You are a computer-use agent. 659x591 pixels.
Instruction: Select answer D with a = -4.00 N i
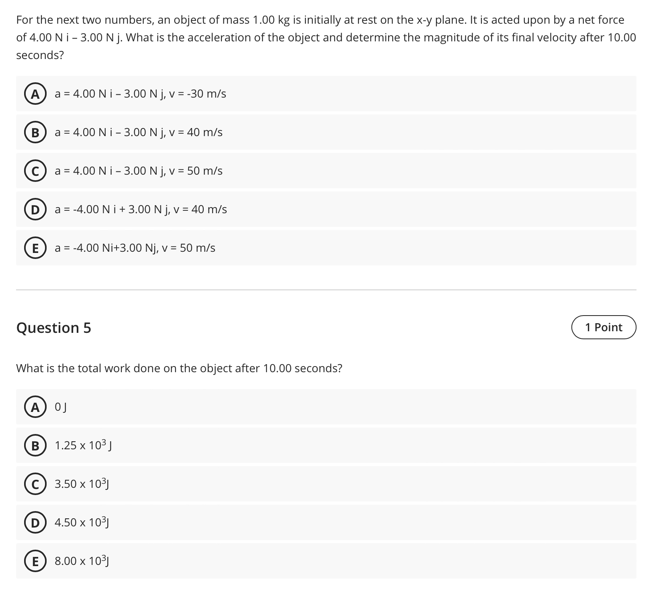[x=141, y=209]
